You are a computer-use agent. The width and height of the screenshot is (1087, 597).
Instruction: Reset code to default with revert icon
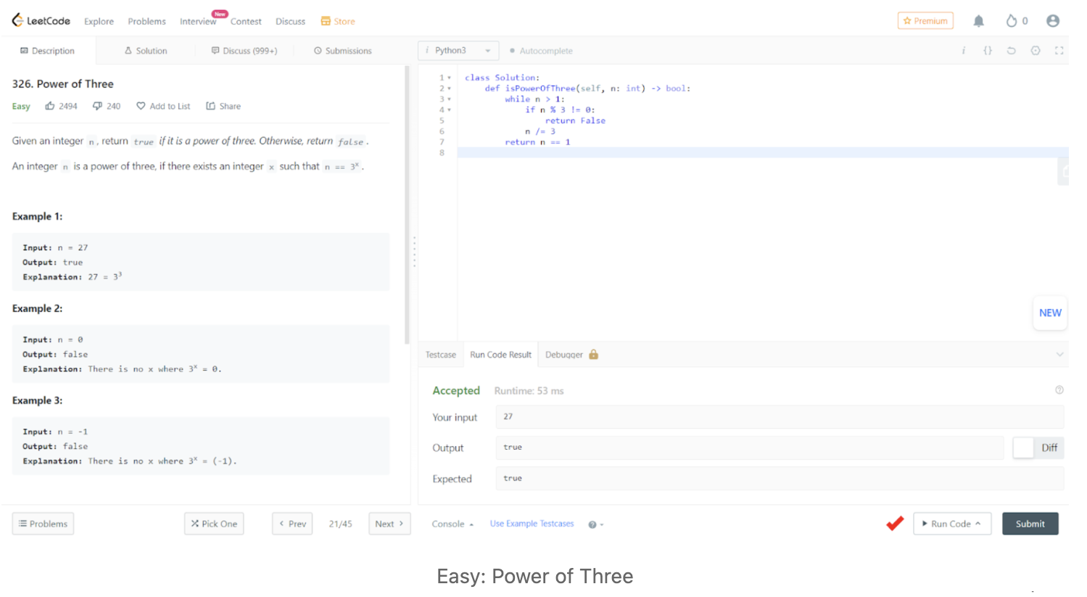pyautogui.click(x=1011, y=51)
